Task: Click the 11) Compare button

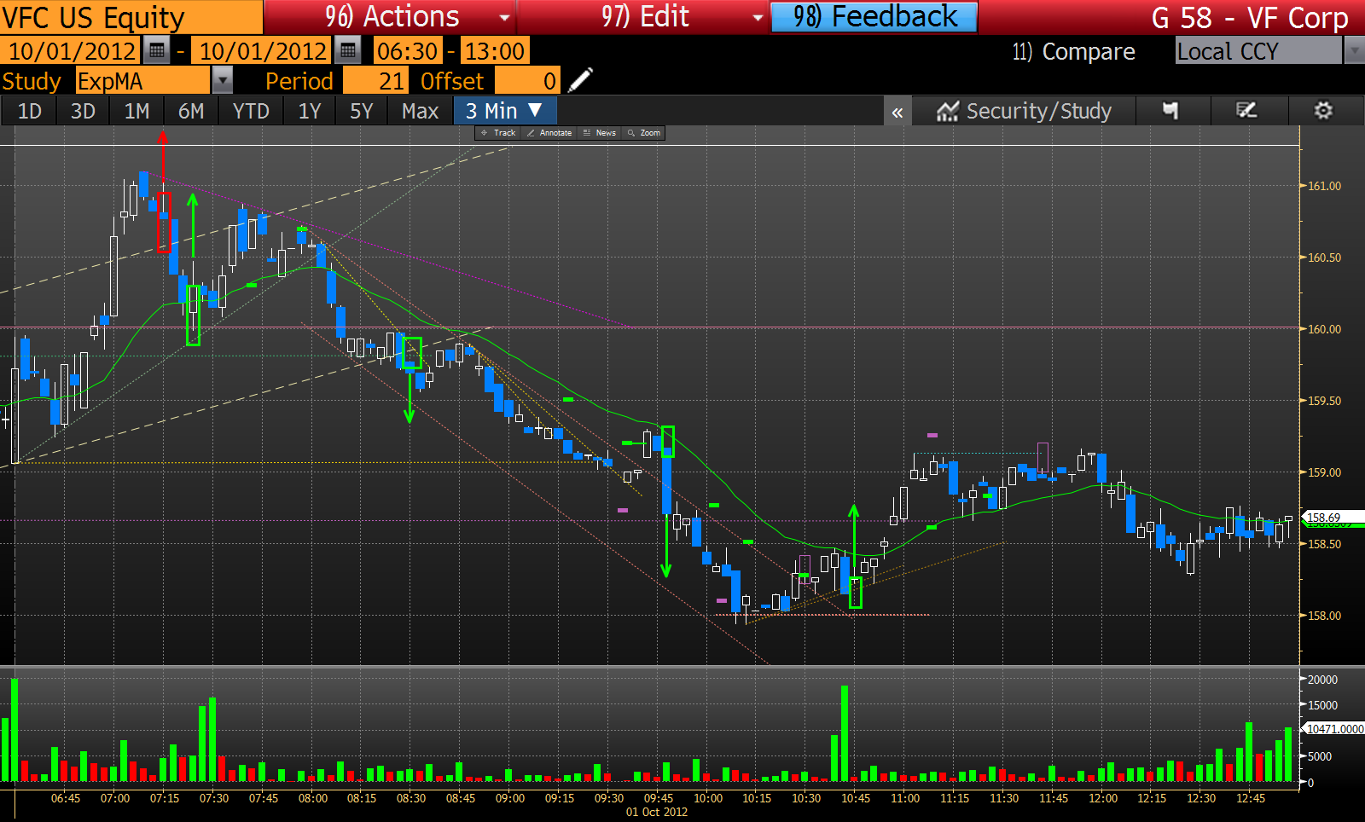Action: click(x=1073, y=52)
